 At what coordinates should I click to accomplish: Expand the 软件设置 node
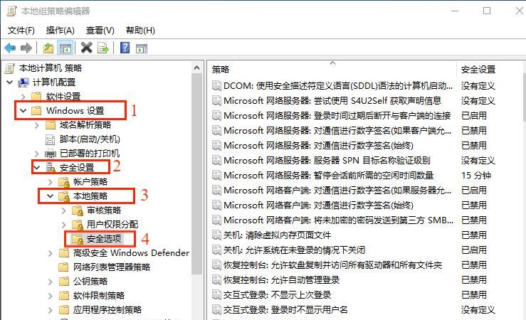tap(23, 97)
